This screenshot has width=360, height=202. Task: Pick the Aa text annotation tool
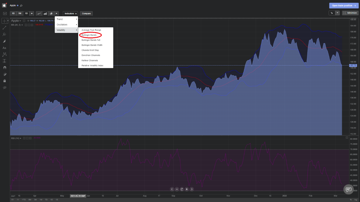4,48
